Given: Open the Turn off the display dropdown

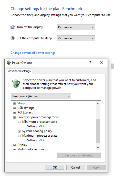Looking at the screenshot, I should pyautogui.click(x=76, y=27).
